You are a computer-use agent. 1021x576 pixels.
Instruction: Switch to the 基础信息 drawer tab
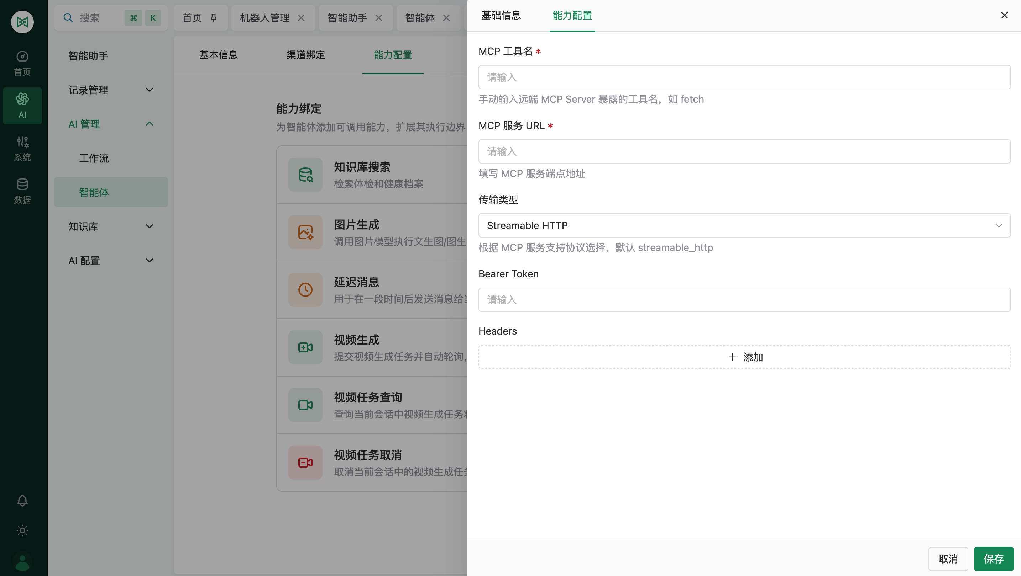501,15
